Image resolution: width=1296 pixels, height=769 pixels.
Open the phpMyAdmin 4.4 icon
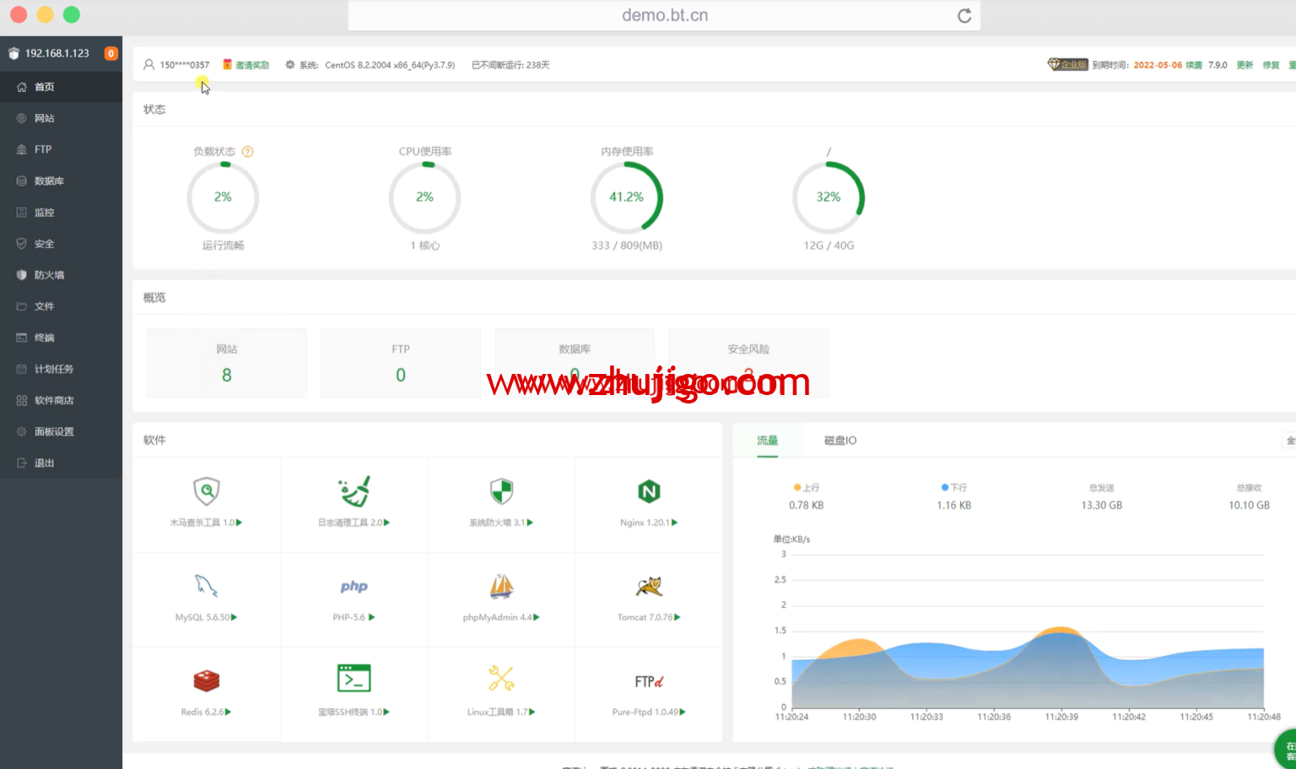click(501, 586)
